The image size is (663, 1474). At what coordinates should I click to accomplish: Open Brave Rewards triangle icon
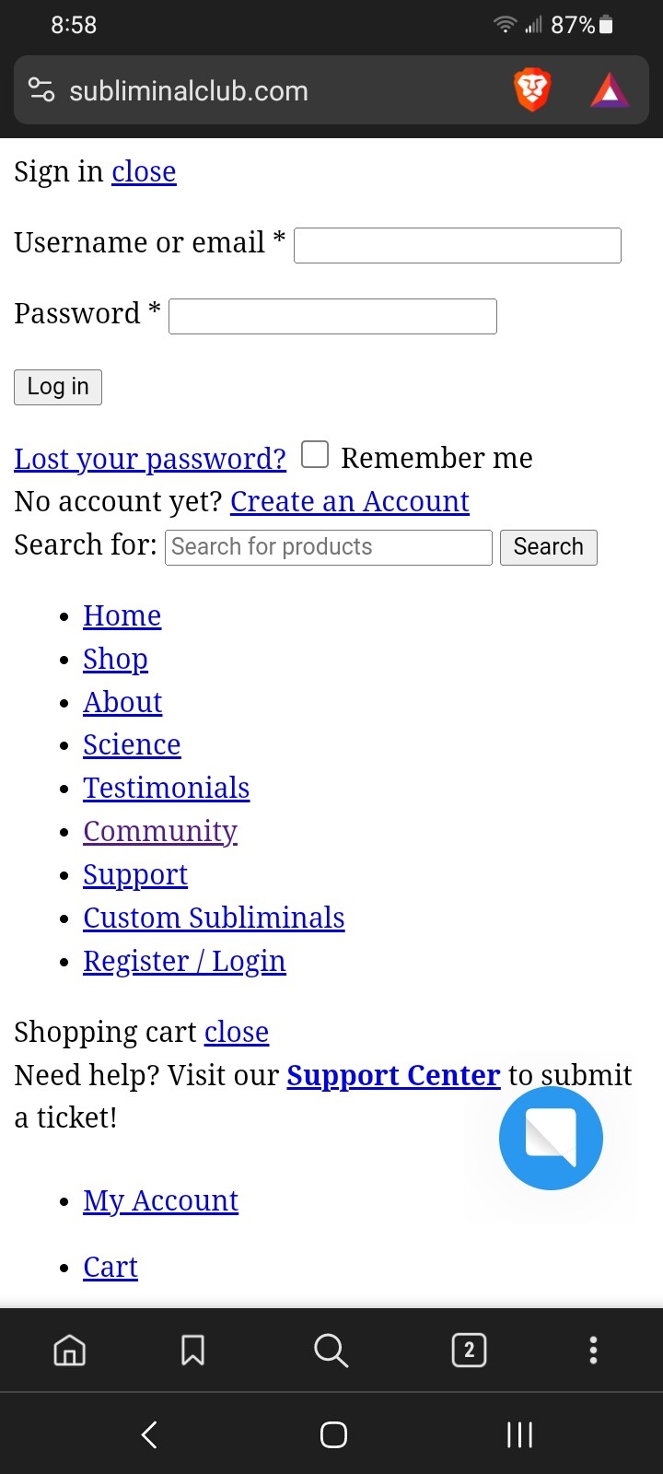(610, 91)
